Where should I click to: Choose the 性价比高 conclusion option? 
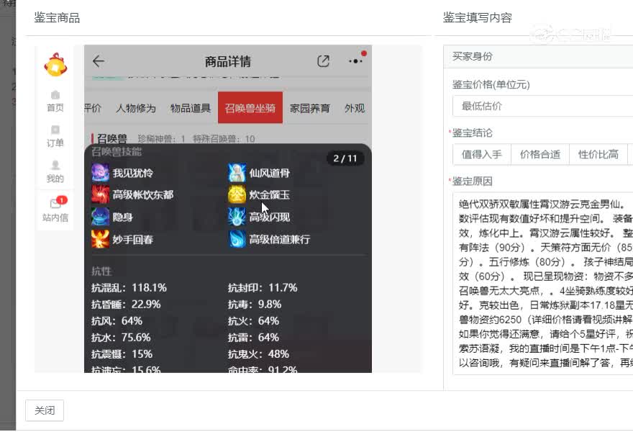tap(598, 154)
